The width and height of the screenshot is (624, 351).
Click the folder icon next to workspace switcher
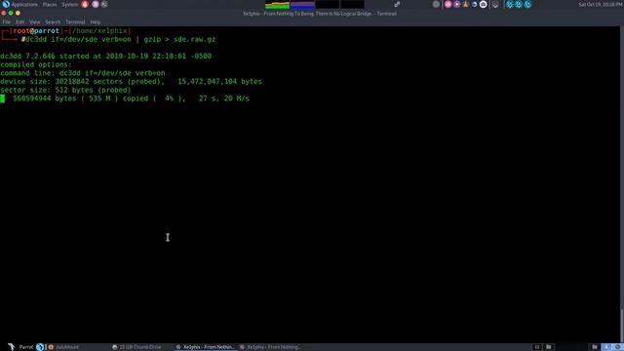[x=548, y=347]
